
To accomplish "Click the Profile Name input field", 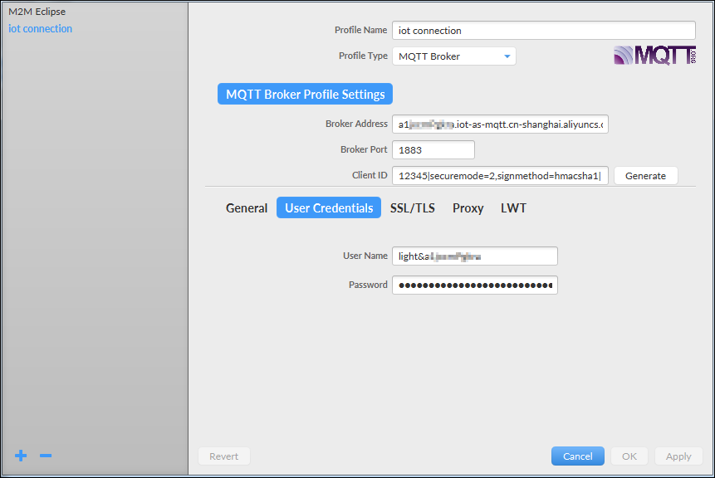I will click(x=543, y=30).
